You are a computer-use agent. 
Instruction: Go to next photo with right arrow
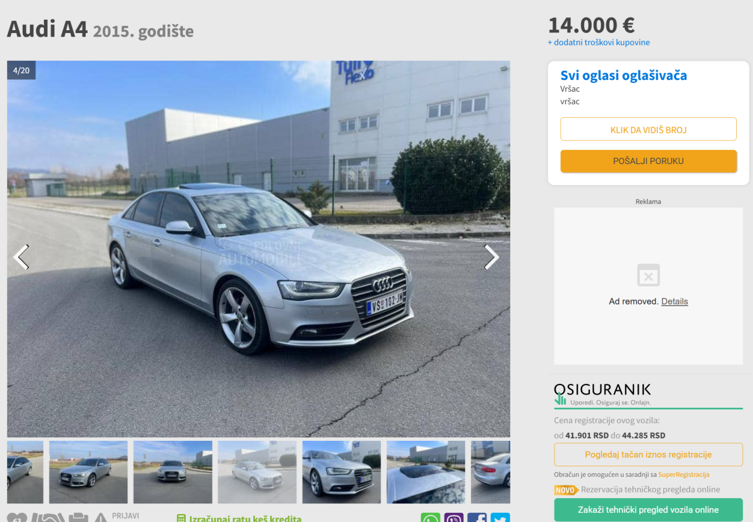491,257
